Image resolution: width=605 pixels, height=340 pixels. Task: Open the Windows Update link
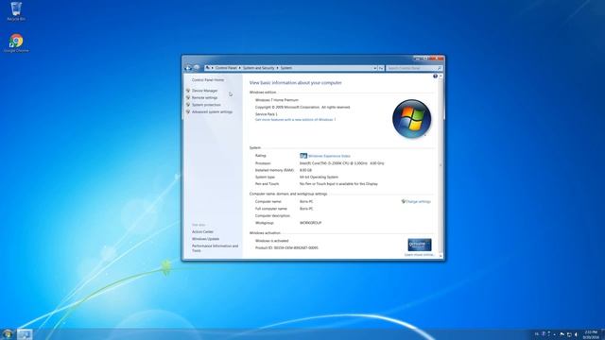tap(206, 239)
